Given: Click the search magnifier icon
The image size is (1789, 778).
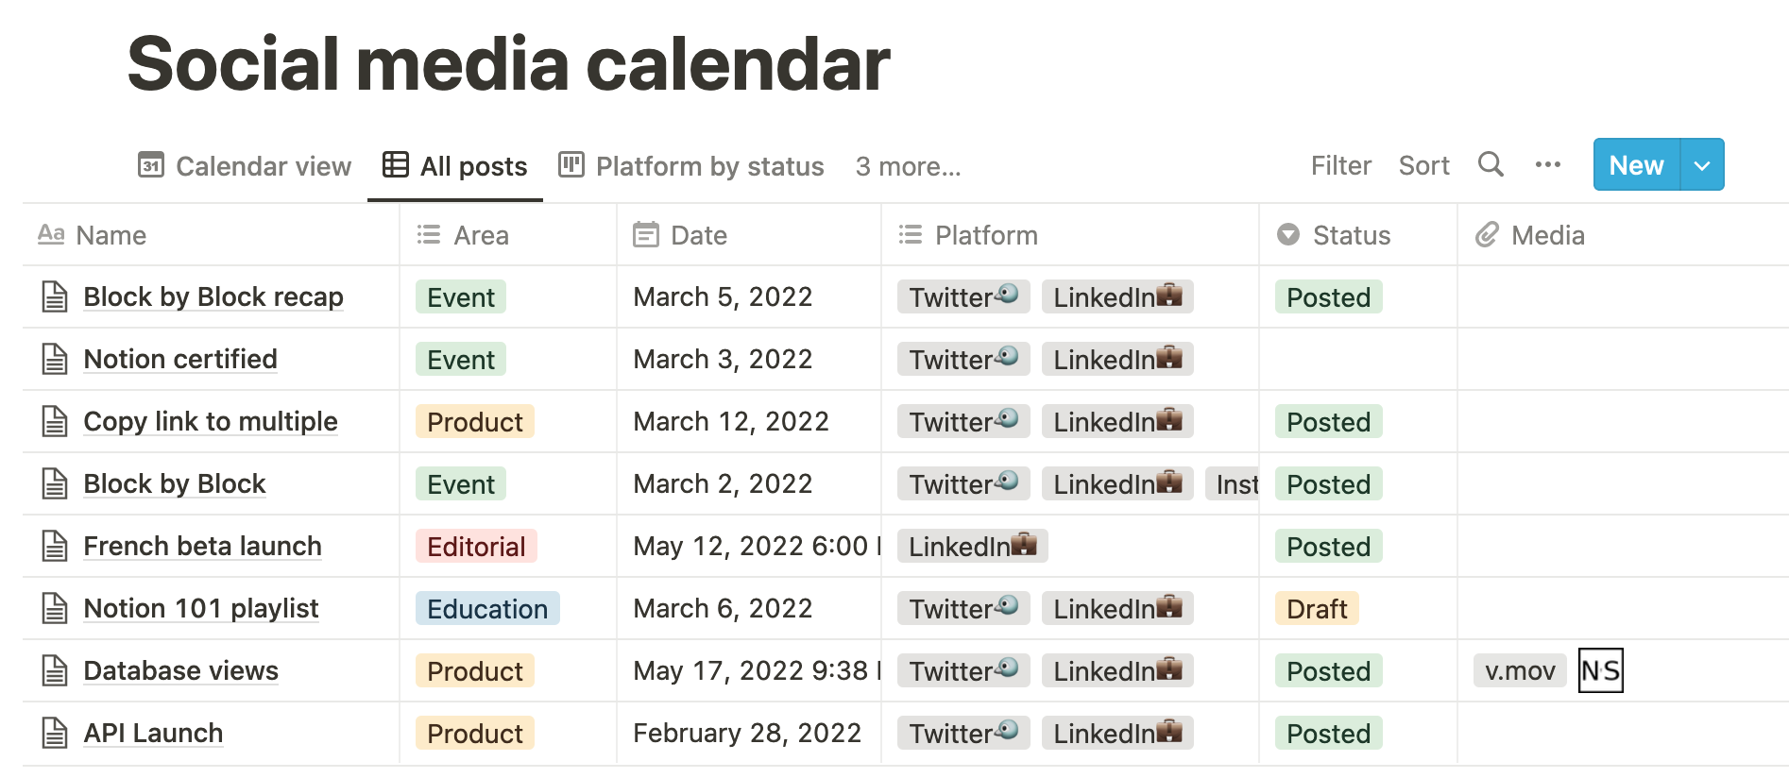Looking at the screenshot, I should (x=1491, y=164).
